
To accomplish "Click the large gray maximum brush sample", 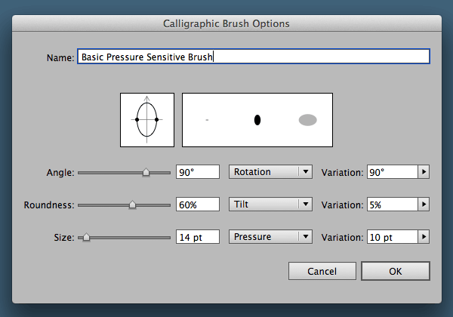I will [x=308, y=120].
